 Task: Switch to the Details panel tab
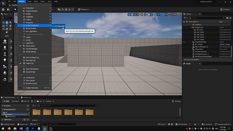(x=188, y=64)
